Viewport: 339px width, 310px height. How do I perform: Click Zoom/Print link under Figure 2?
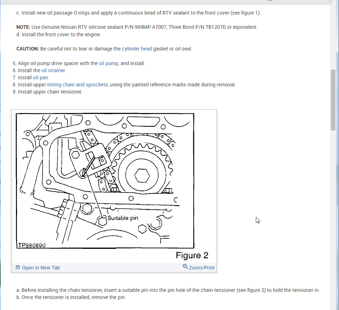tap(202, 268)
